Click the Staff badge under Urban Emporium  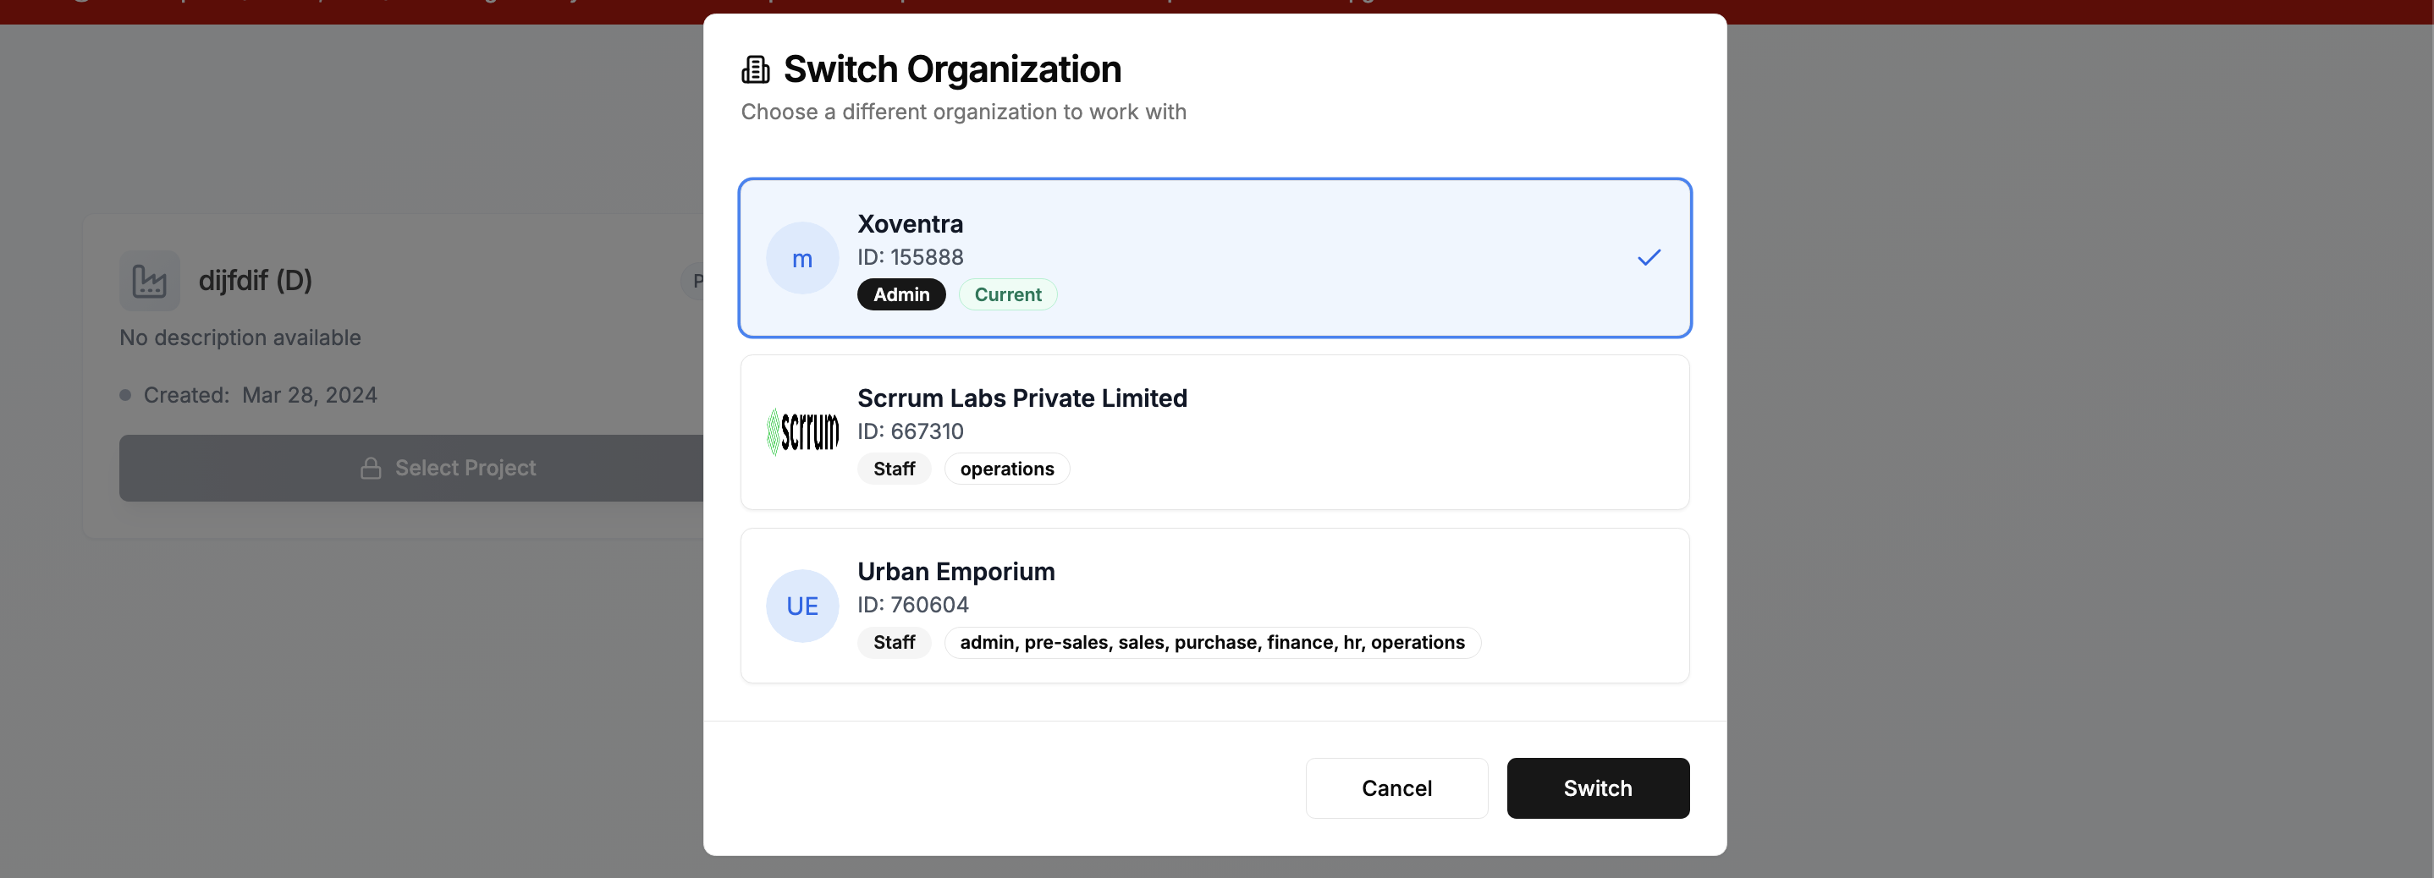coord(894,642)
